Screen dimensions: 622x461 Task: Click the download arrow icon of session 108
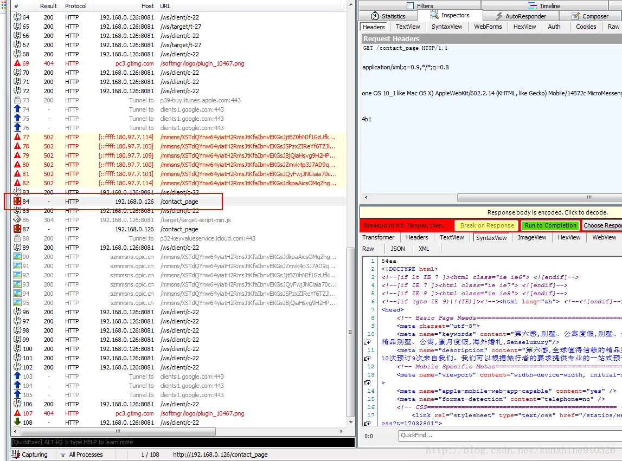click(17, 423)
